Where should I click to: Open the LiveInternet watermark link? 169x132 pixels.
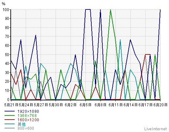pos(155,129)
